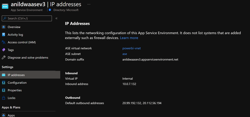Click the Configuration sliders icon

(x=4, y=83)
